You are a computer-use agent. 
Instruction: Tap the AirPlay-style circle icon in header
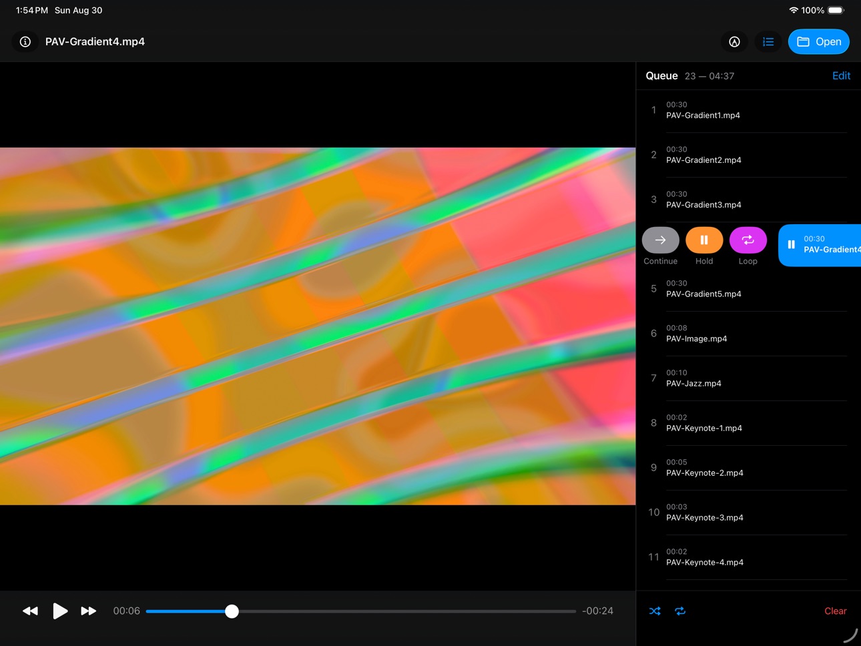734,41
